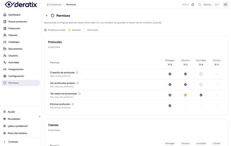This screenshot has height=146, width=231.
Task: Enable Contable permission for Creación de protocolo
Action: pyautogui.click(x=201, y=74)
